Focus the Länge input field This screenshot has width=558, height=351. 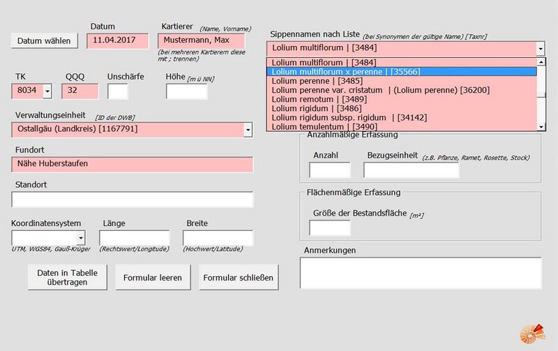[135, 238]
